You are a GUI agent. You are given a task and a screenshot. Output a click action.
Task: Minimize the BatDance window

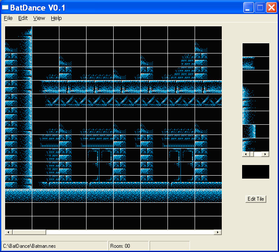248,7
